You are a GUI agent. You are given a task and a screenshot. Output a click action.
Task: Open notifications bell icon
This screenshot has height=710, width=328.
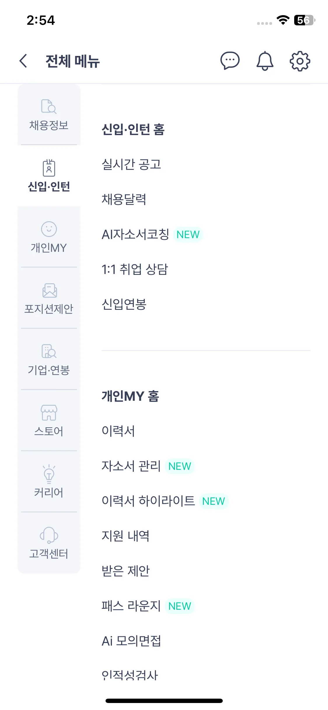point(265,61)
